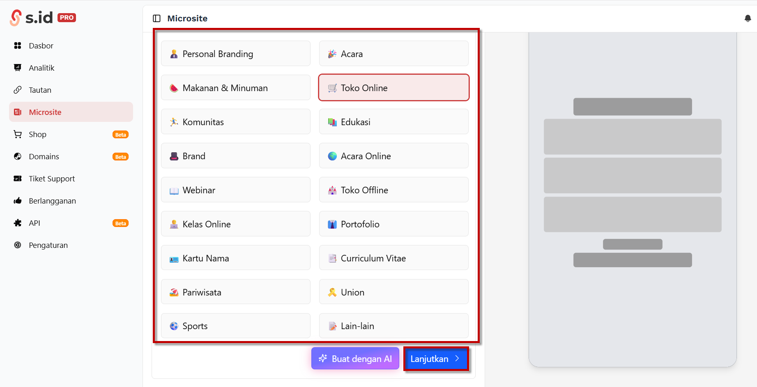Select the Personal Branding category
The image size is (757, 387).
point(235,54)
